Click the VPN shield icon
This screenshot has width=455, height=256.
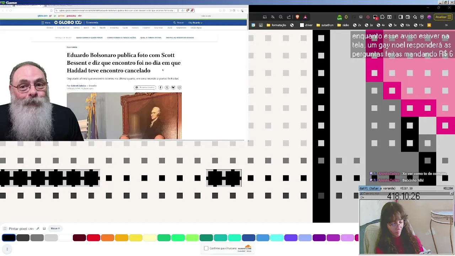422,17
